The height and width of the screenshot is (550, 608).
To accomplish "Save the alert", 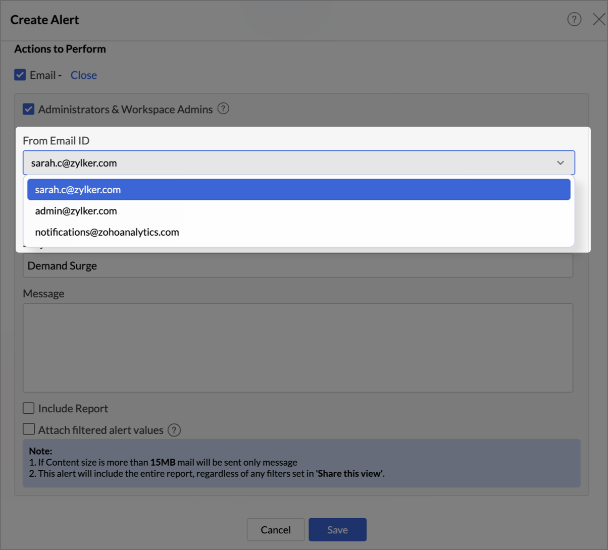I will click(x=337, y=530).
